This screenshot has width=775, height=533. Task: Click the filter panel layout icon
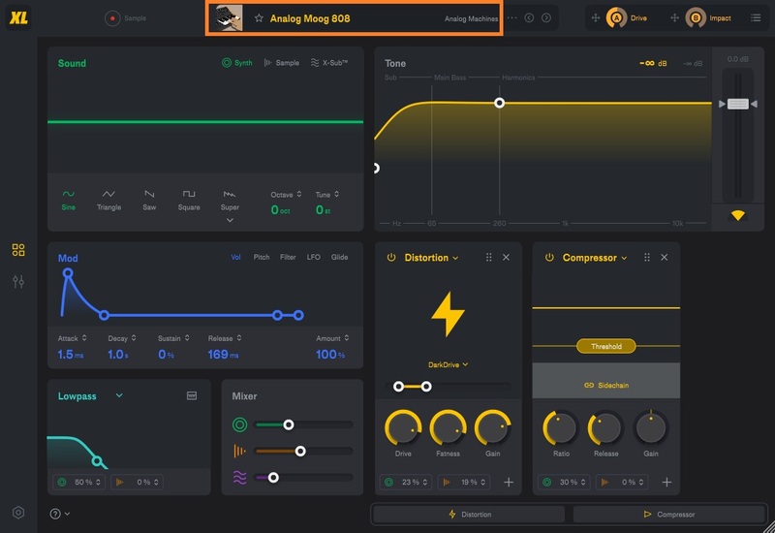[x=192, y=395]
